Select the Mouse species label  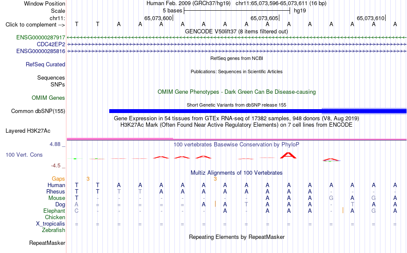click(x=57, y=198)
